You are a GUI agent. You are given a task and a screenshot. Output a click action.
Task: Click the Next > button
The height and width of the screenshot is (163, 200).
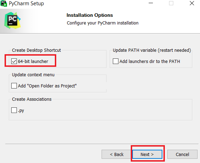pos(147,154)
